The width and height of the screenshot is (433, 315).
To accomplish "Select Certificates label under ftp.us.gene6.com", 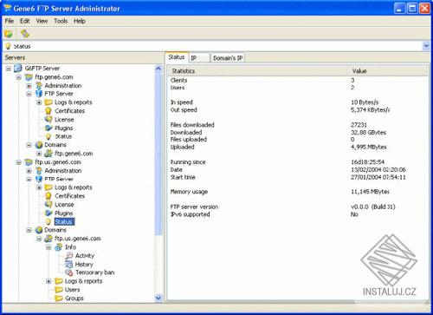I will [x=70, y=196].
